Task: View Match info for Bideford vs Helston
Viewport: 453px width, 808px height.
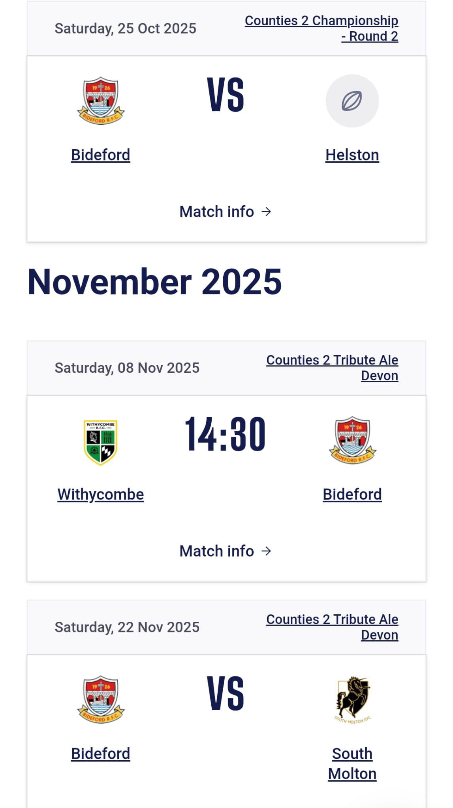Action: 217,212
